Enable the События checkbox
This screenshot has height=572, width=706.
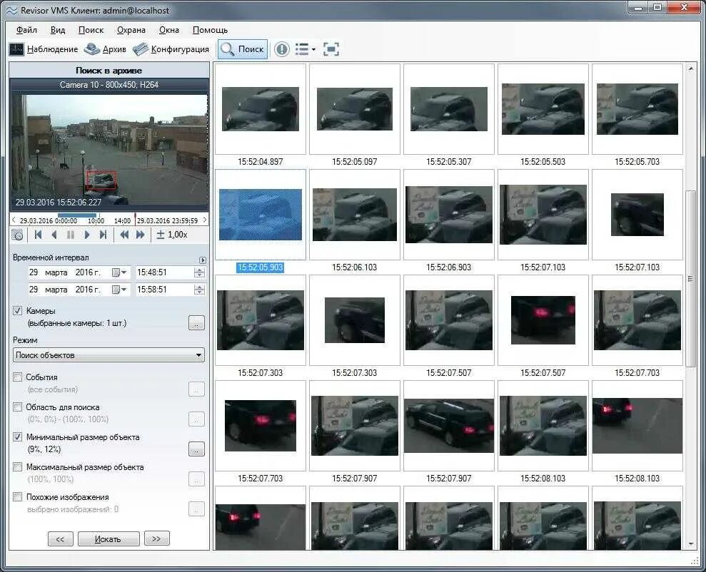(x=18, y=377)
